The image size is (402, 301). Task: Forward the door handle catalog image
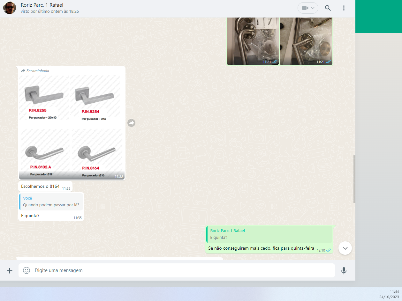pyautogui.click(x=131, y=123)
